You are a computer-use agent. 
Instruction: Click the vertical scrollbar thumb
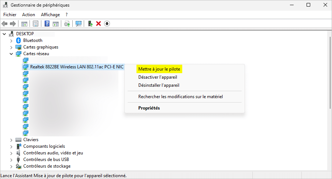click(x=330, y=73)
